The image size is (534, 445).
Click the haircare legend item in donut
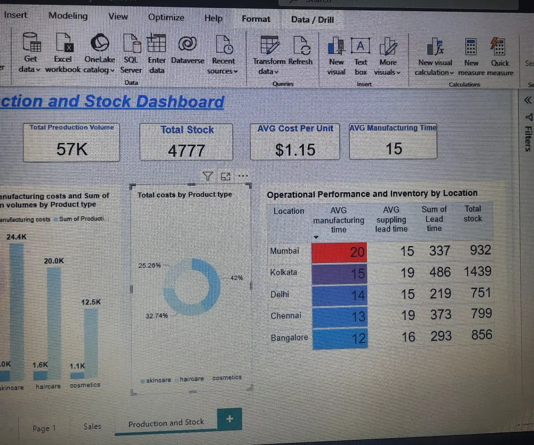(190, 379)
